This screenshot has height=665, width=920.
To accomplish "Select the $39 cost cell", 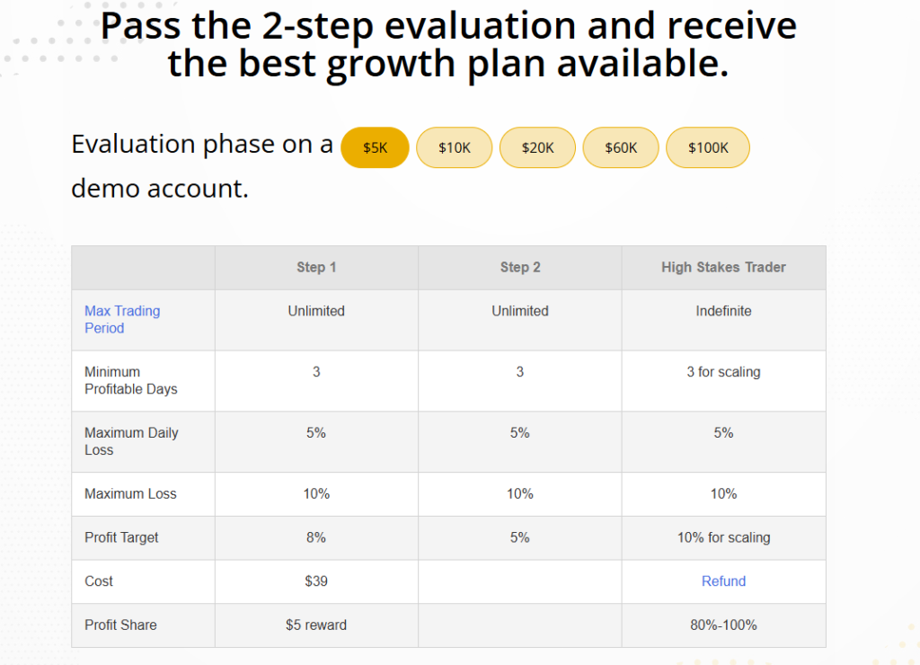I will (x=316, y=581).
